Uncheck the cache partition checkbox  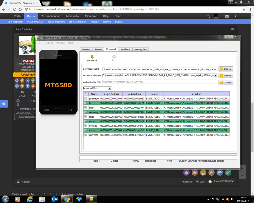tap(85, 130)
